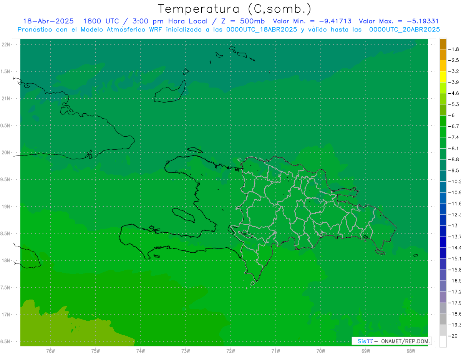Click "3:00 pm Hora Local" text
The height and width of the screenshot is (356, 461).
click(x=170, y=21)
